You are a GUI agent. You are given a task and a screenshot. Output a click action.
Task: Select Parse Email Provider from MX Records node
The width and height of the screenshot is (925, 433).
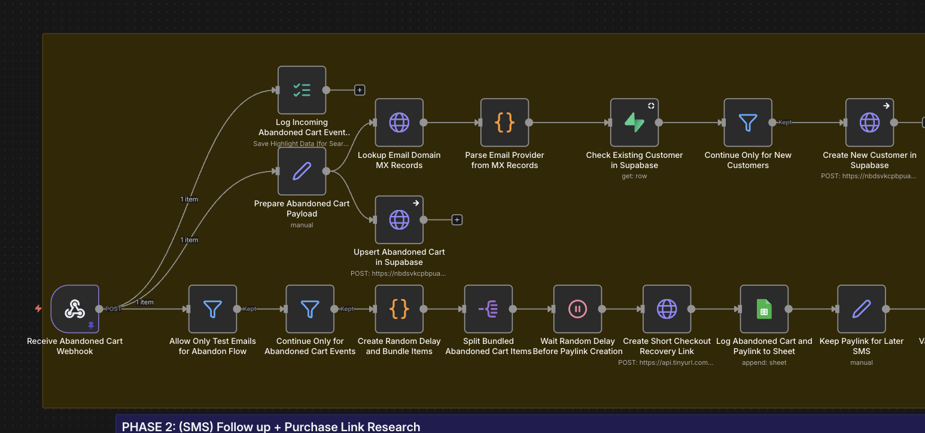(x=504, y=123)
